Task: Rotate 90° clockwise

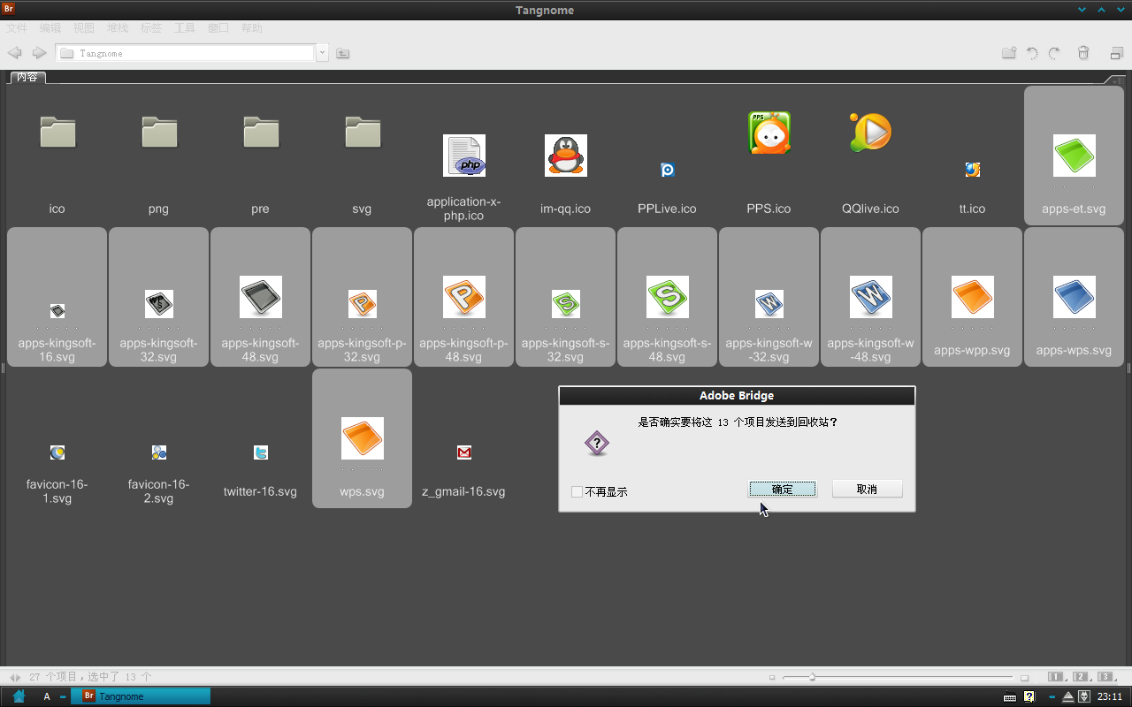Action: point(1054,53)
